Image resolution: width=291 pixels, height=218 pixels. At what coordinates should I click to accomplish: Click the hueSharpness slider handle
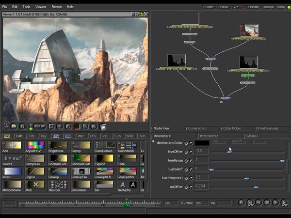246,178
